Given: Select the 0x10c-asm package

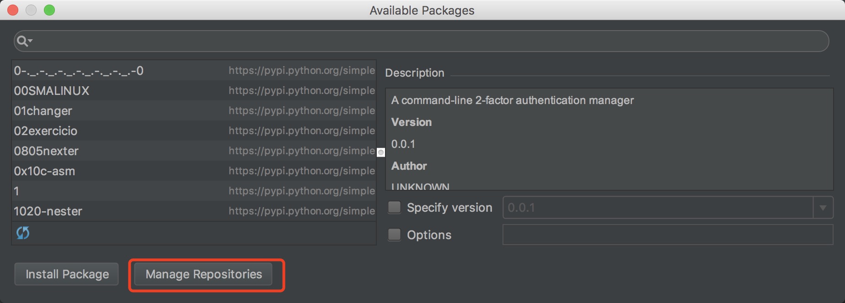Looking at the screenshot, I should click(x=194, y=171).
